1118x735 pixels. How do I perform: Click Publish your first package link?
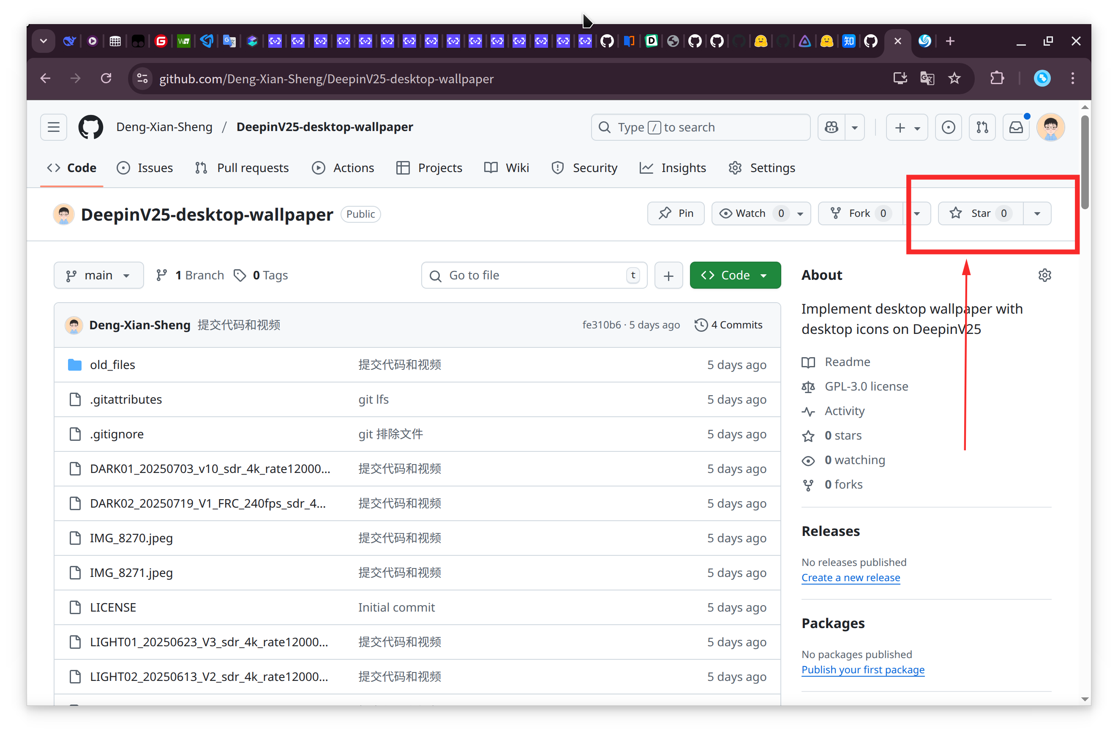(x=863, y=669)
